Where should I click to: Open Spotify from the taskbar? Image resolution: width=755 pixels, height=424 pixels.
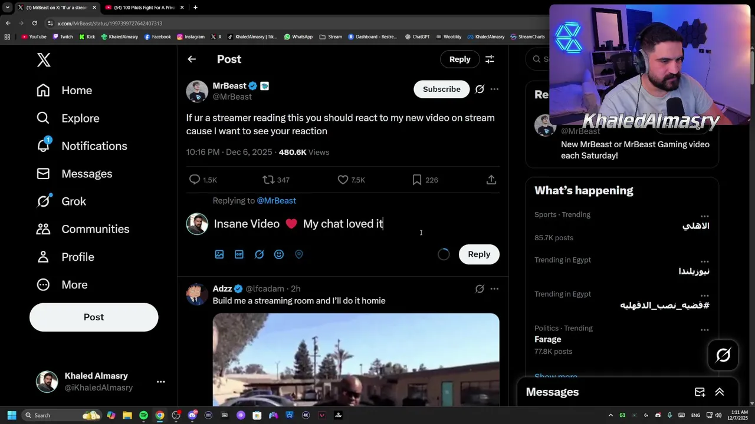(x=143, y=415)
